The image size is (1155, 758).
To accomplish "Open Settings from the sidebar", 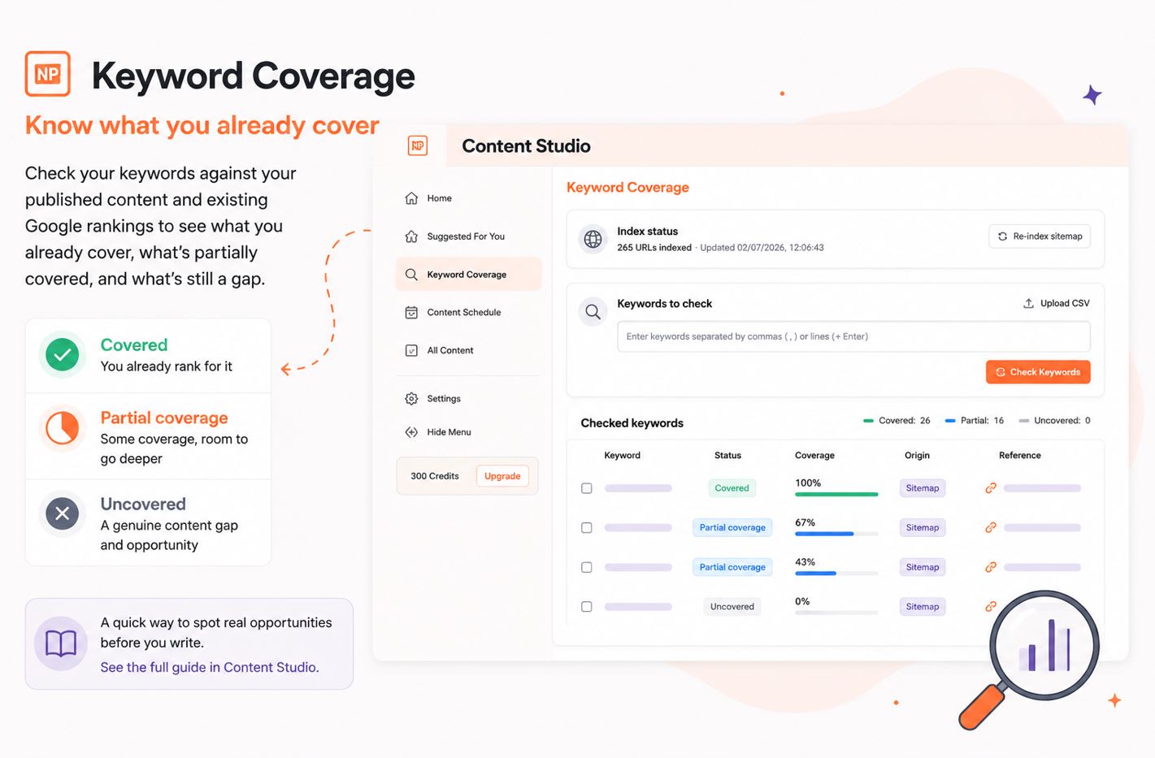I will pos(468,399).
